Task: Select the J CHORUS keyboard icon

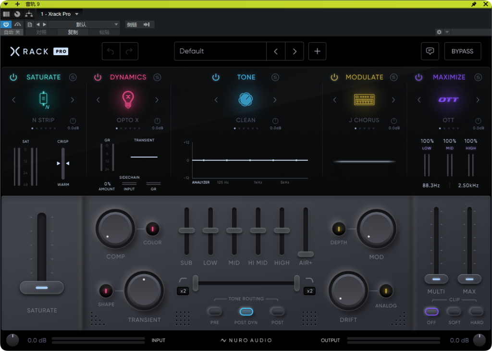Action: pyautogui.click(x=364, y=99)
